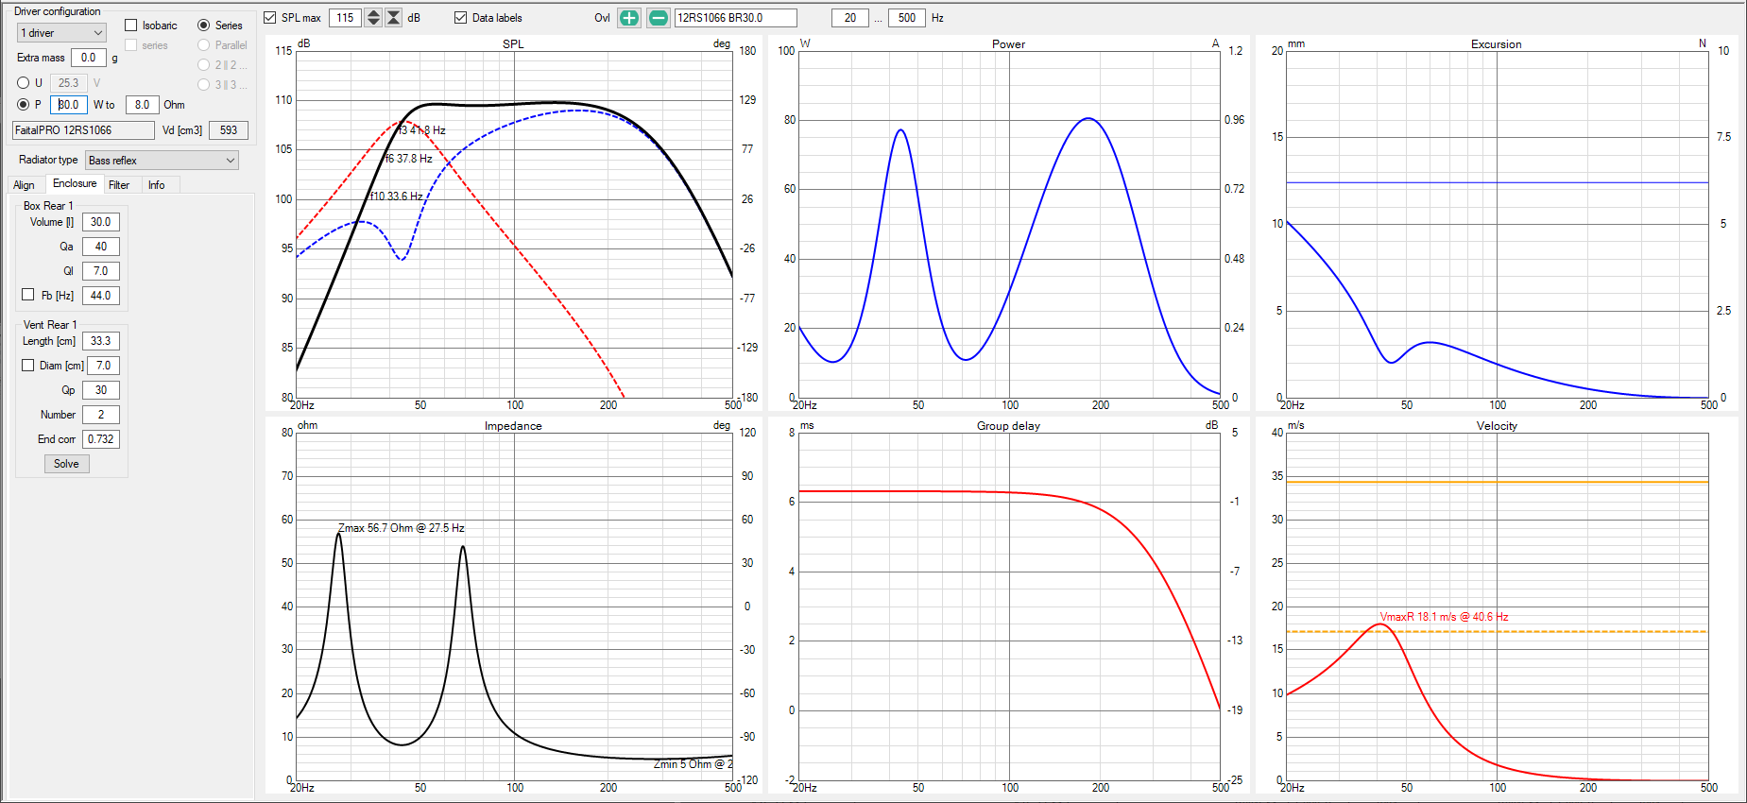This screenshot has width=1747, height=803.
Task: Click the Impedance graph title
Action: [513, 426]
